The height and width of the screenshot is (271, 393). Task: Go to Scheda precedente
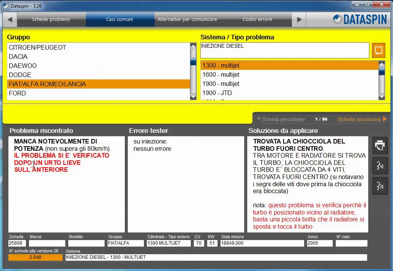281,119
